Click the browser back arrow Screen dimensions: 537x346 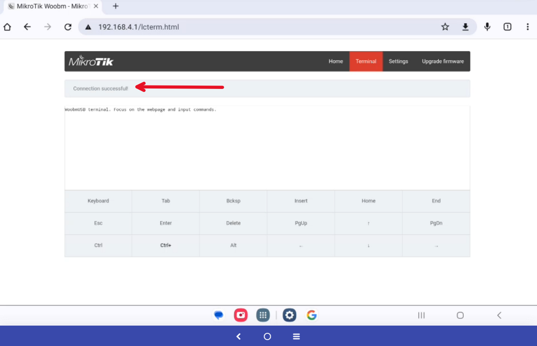click(x=27, y=27)
